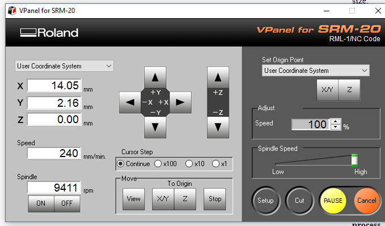The width and height of the screenshot is (385, 226).
Task: Jog the tool in +X direction
Action: click(x=180, y=102)
